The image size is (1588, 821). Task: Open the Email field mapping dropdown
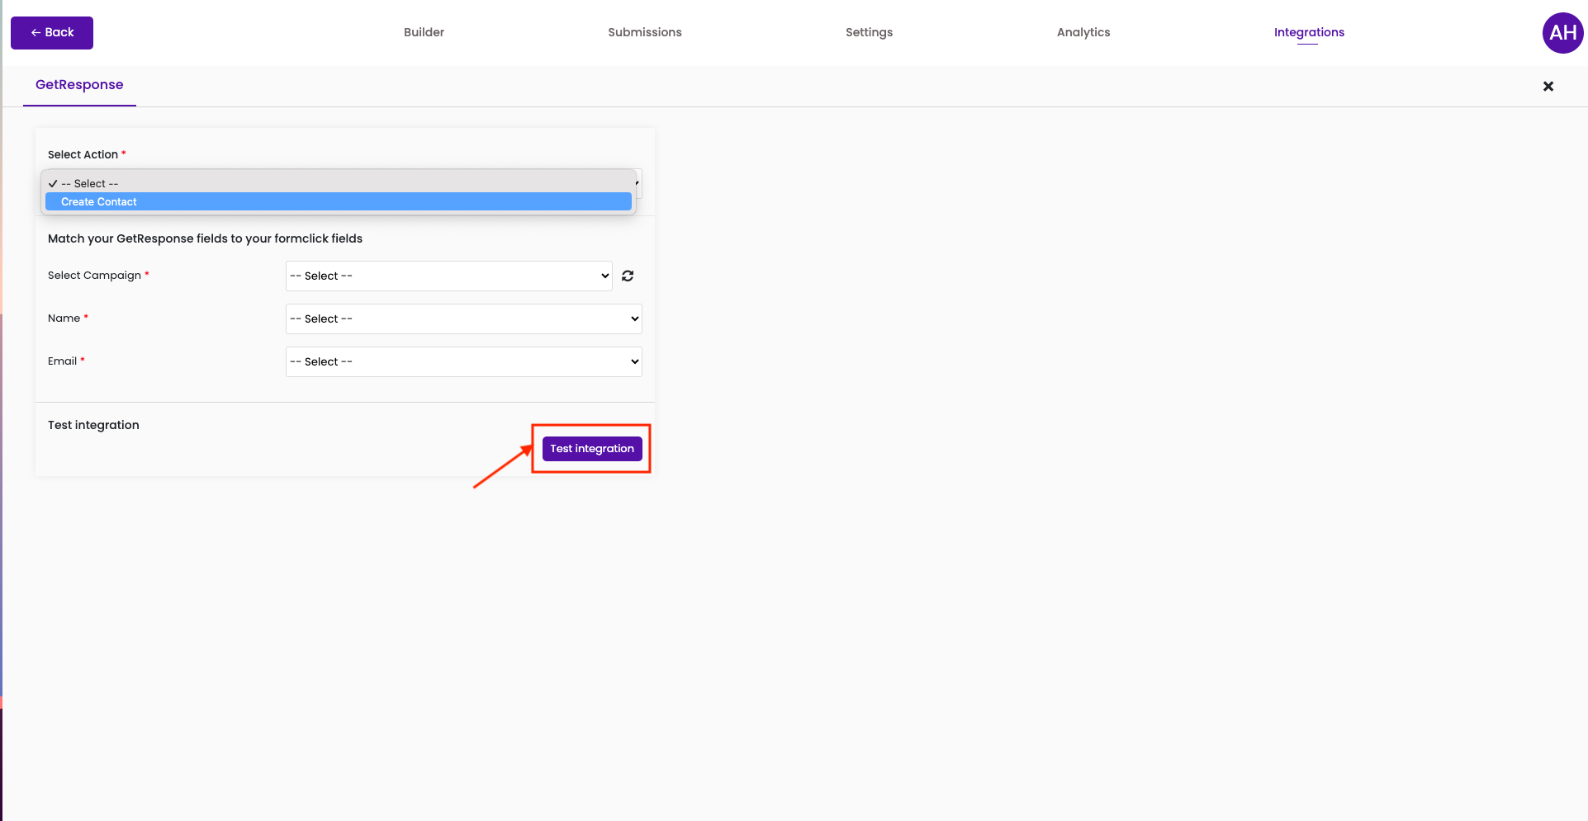tap(464, 361)
